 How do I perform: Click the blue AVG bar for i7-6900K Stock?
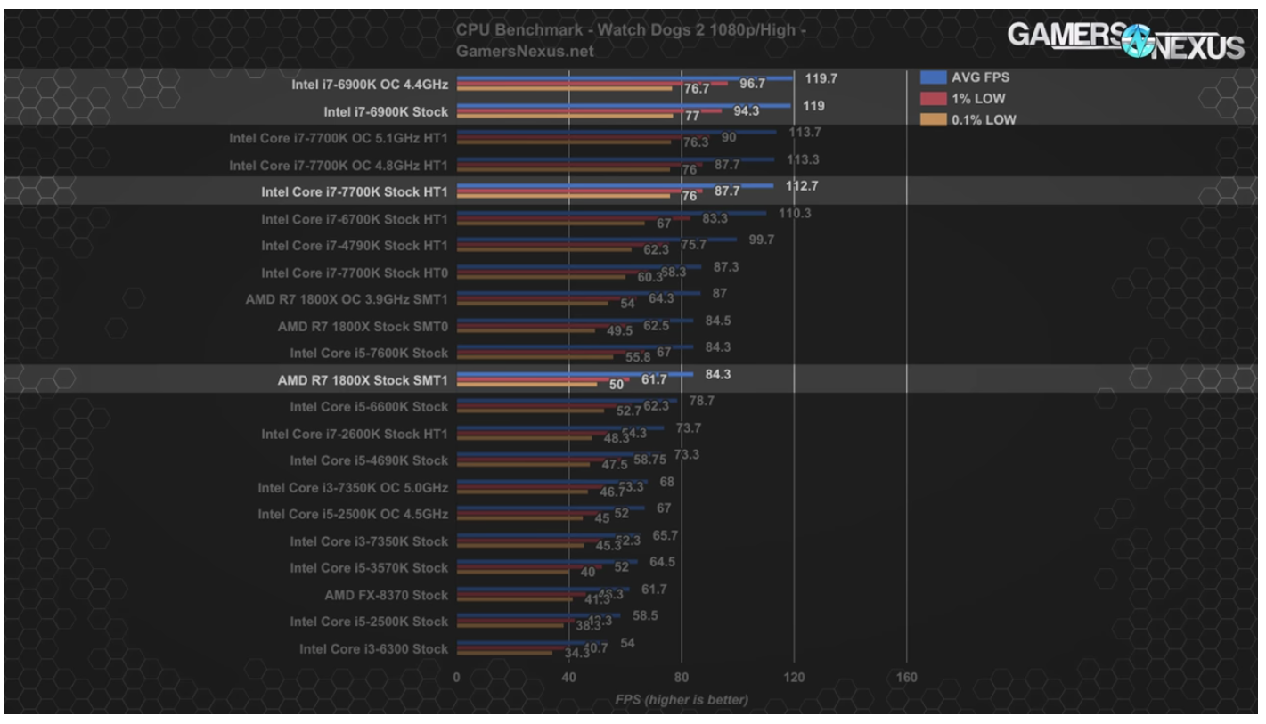[x=624, y=105]
